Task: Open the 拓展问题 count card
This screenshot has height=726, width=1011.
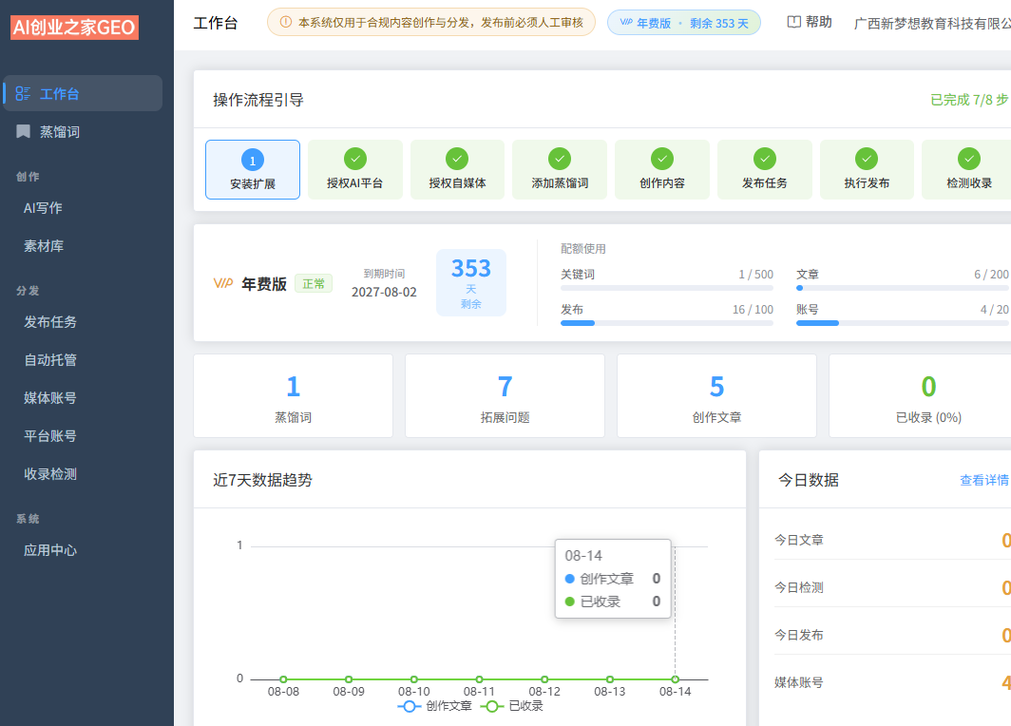Action: point(505,396)
